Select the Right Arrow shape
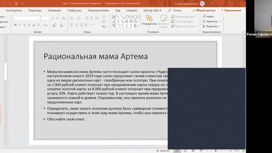Viewport: 272px width, 153px height. tap(127, 21)
